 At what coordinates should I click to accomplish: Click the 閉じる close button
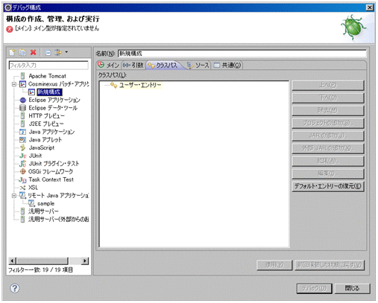click(x=353, y=289)
